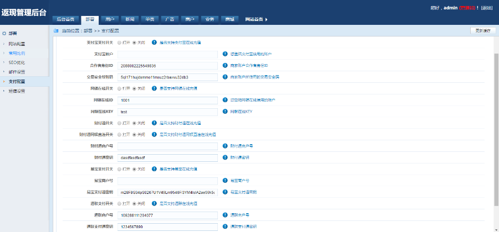Screen dimensions: 499x232
Task: Click the folder icon before 当前位置 breadcrumb
Action: click(56, 31)
